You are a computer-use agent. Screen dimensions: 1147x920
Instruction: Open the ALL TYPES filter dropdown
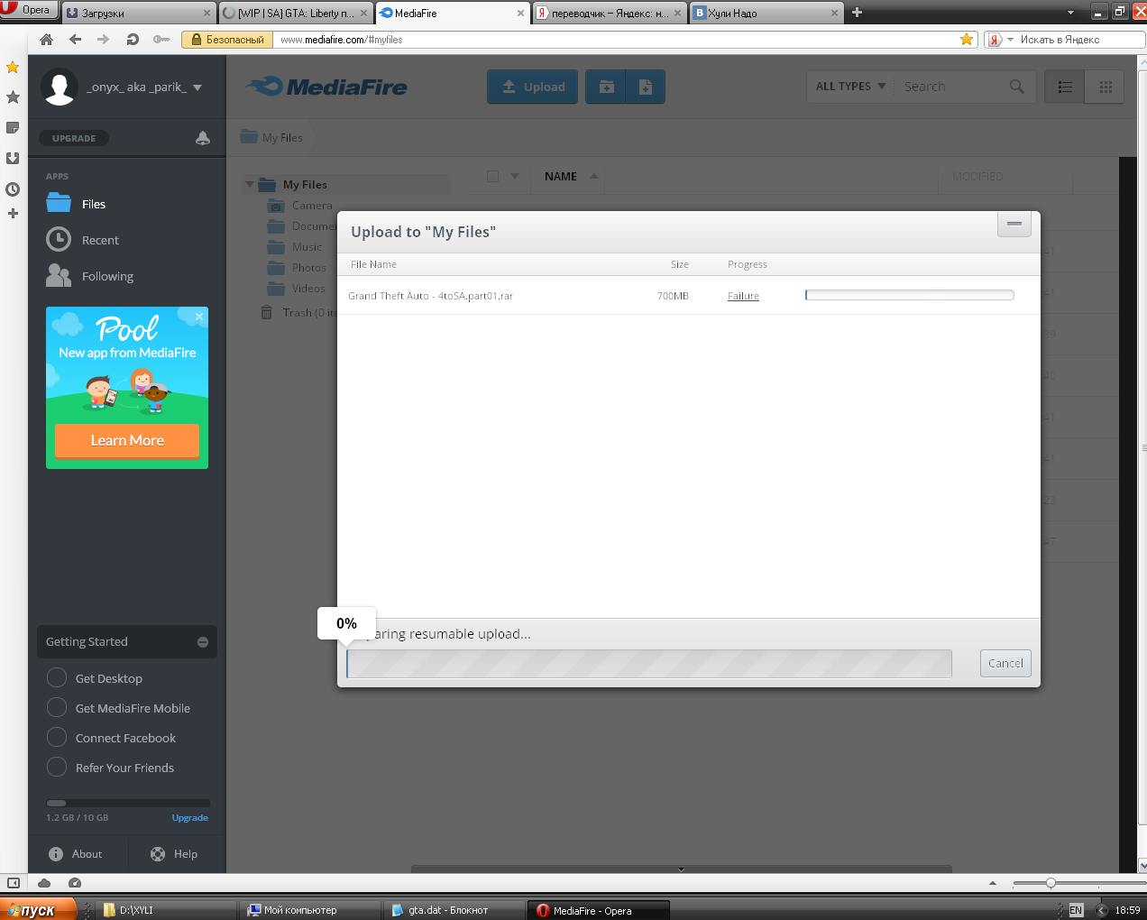pyautogui.click(x=850, y=87)
